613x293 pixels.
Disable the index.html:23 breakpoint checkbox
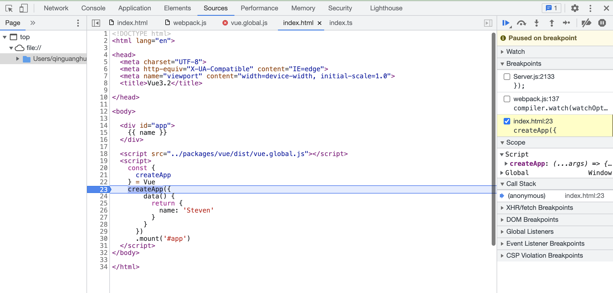click(x=507, y=121)
